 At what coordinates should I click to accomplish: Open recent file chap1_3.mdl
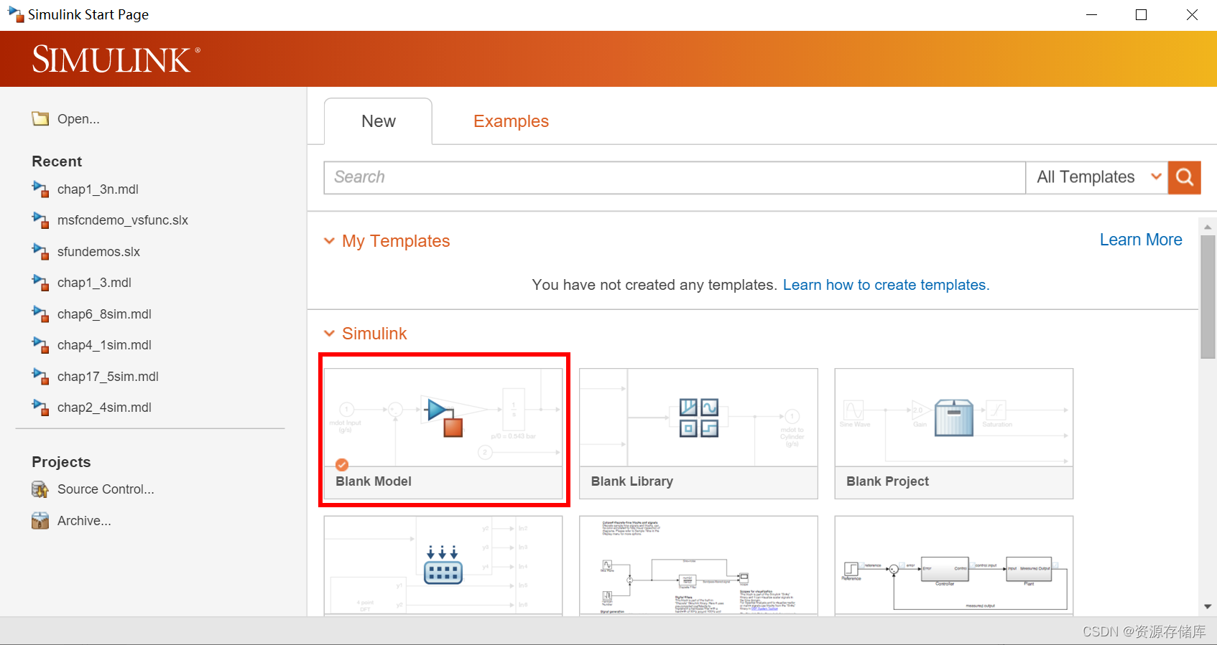click(94, 283)
